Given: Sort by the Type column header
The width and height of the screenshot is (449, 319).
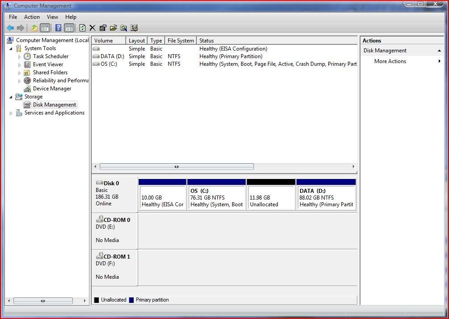Looking at the screenshot, I should pyautogui.click(x=156, y=40).
